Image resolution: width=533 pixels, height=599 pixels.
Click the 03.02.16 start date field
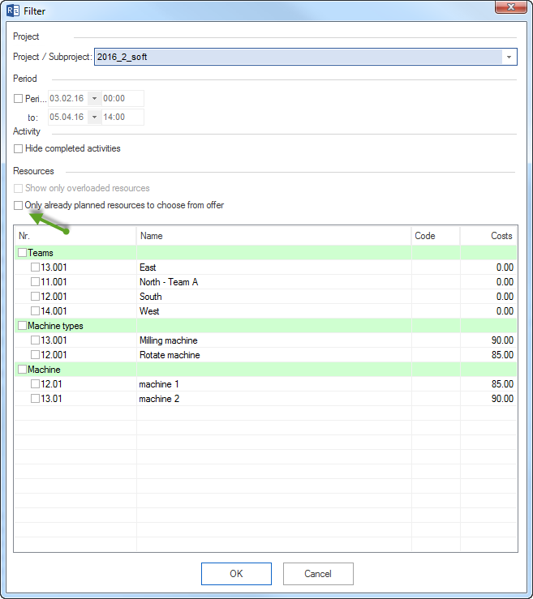coord(67,99)
